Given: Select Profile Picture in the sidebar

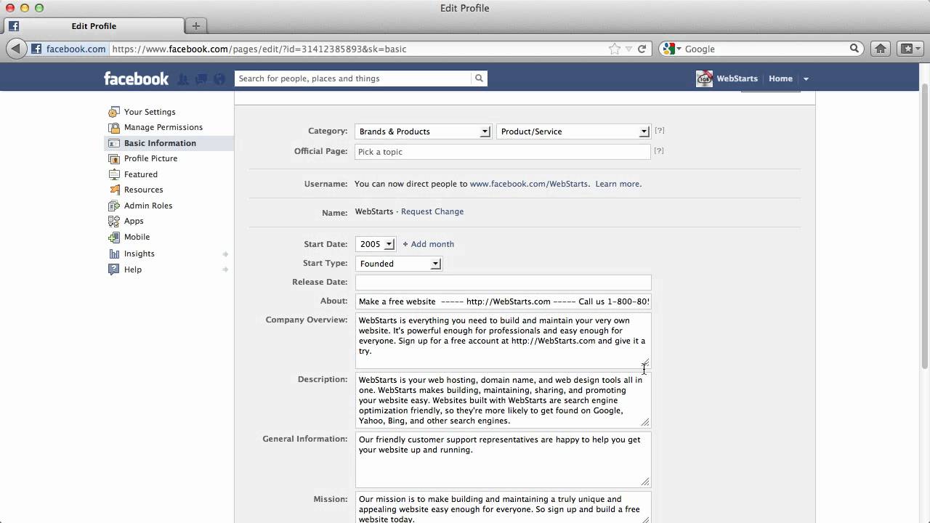Looking at the screenshot, I should pos(150,158).
